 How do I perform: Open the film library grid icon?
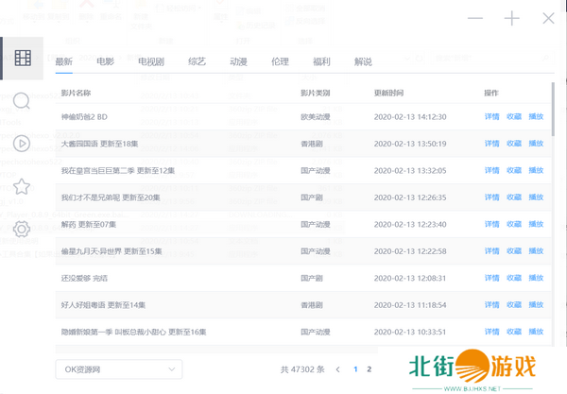pos(23,58)
